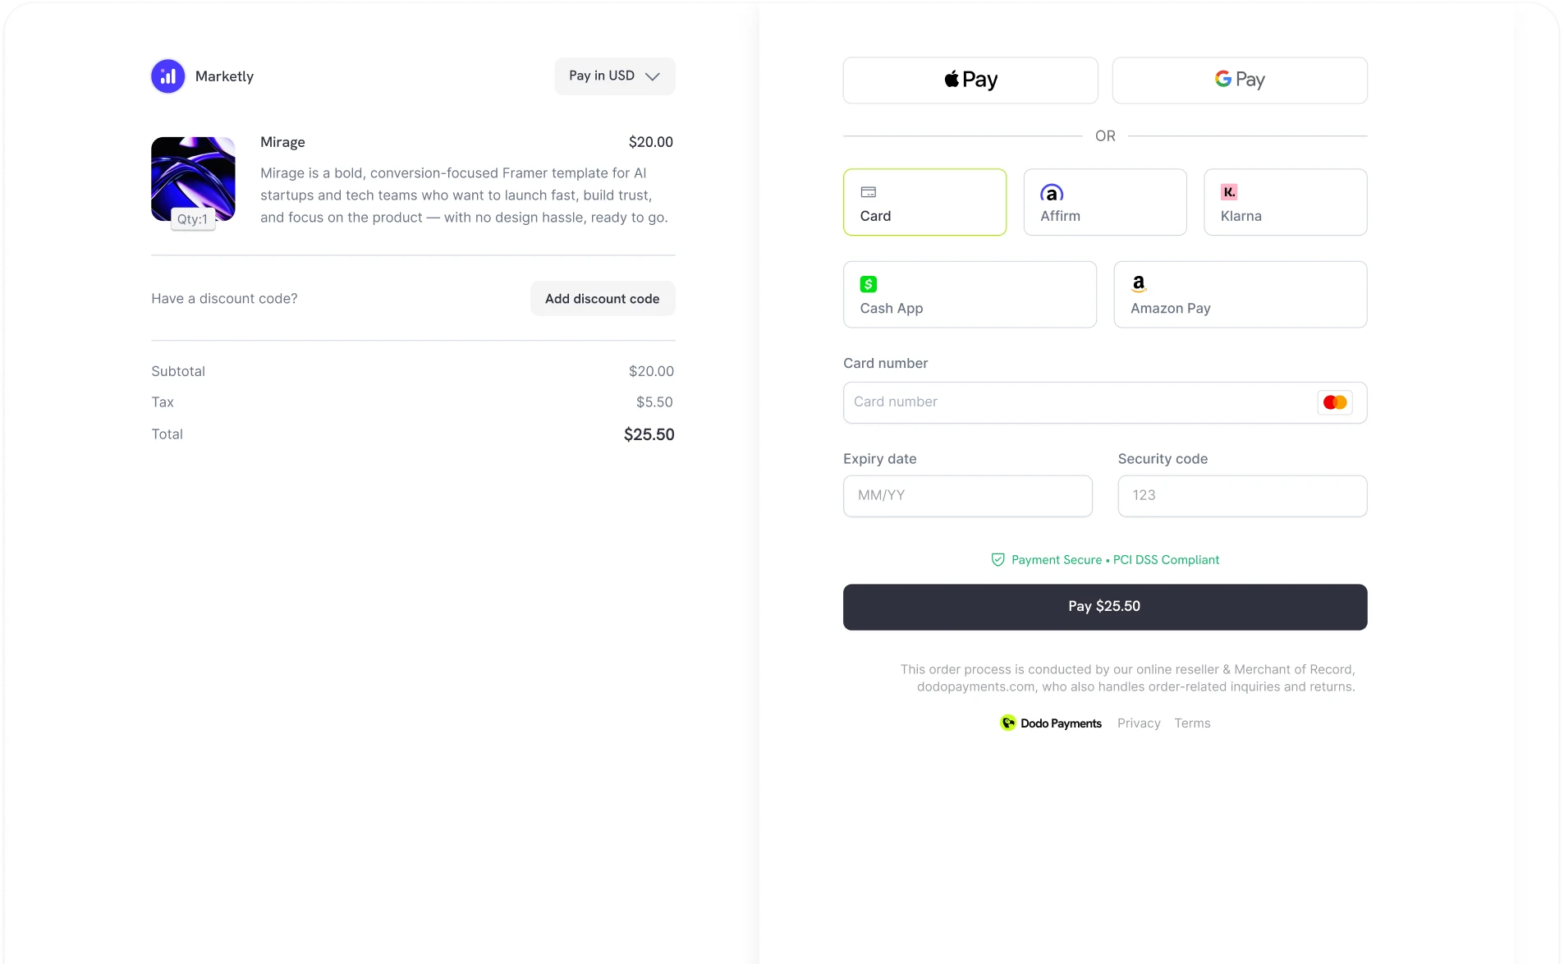Click the Amazon Pay logo icon
Viewport: 1564px width, 964px height.
1139,283
